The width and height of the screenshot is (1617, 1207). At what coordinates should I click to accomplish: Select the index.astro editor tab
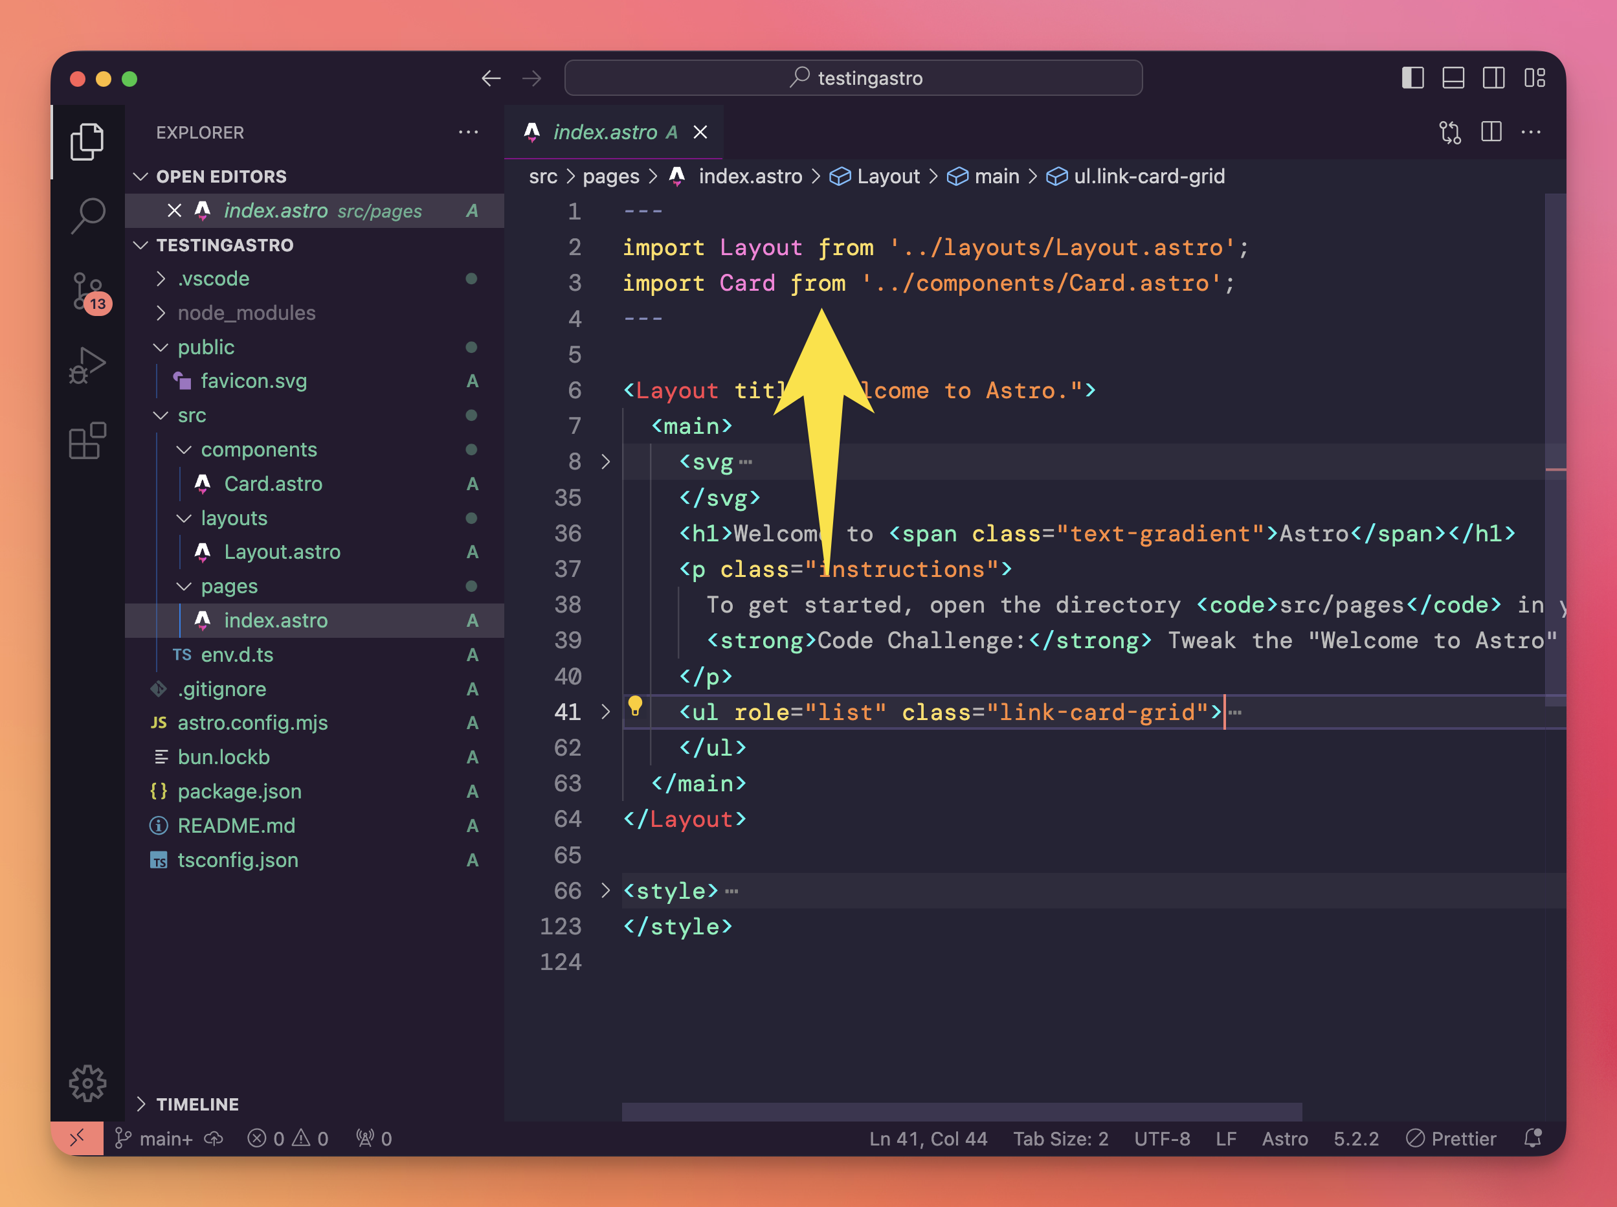605,132
